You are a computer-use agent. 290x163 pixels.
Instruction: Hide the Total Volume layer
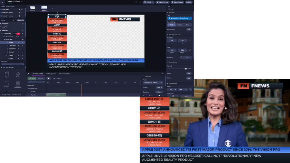18,49
